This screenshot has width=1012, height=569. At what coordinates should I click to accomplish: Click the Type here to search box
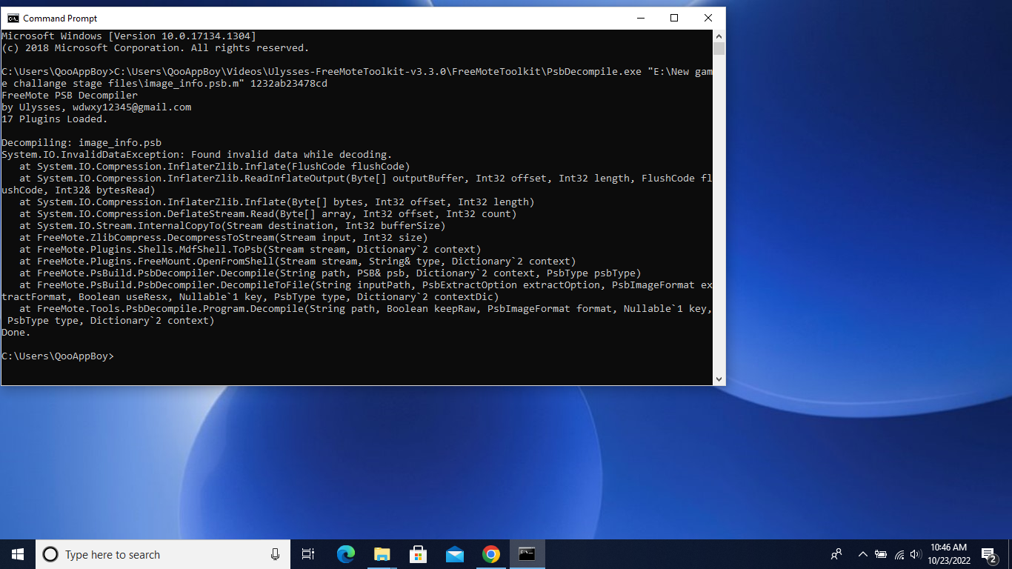tap(162, 554)
